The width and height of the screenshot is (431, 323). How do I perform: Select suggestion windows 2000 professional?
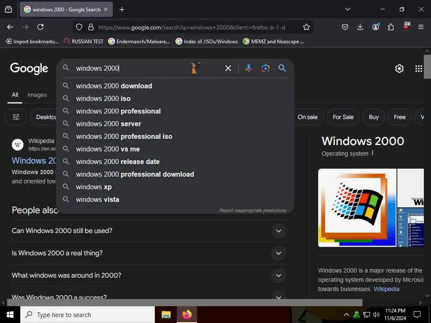point(176,111)
